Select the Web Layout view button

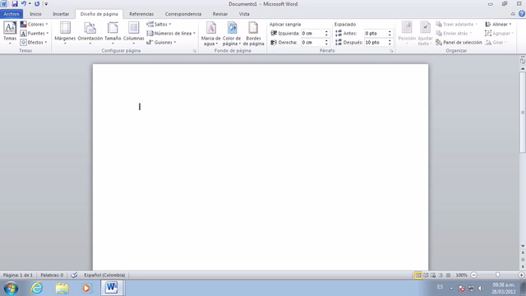pos(433,275)
